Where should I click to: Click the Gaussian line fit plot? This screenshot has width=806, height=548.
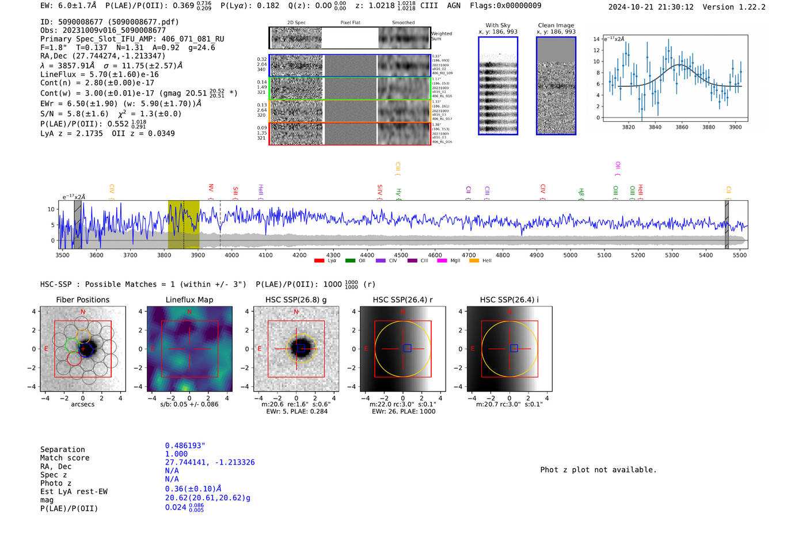coord(675,79)
